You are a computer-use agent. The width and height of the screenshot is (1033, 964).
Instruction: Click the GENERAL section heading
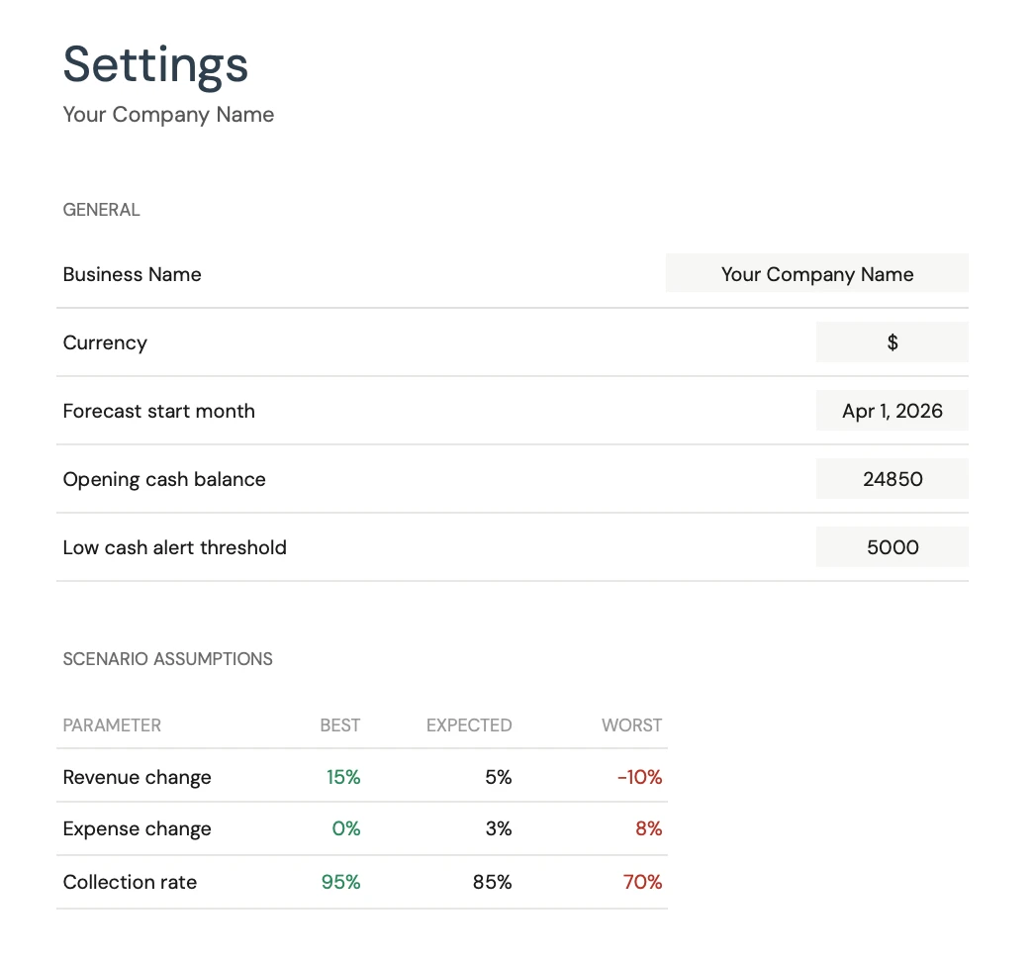click(101, 210)
